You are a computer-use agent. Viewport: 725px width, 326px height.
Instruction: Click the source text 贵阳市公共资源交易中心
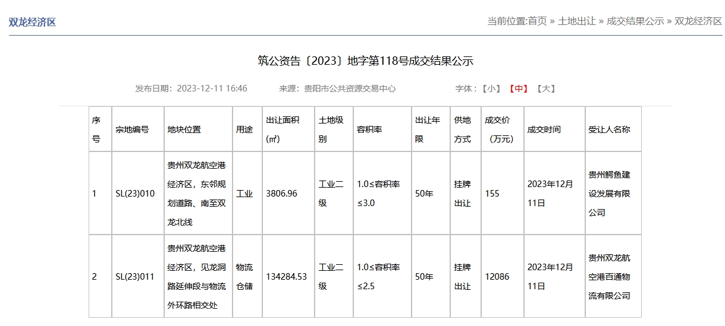[350, 88]
